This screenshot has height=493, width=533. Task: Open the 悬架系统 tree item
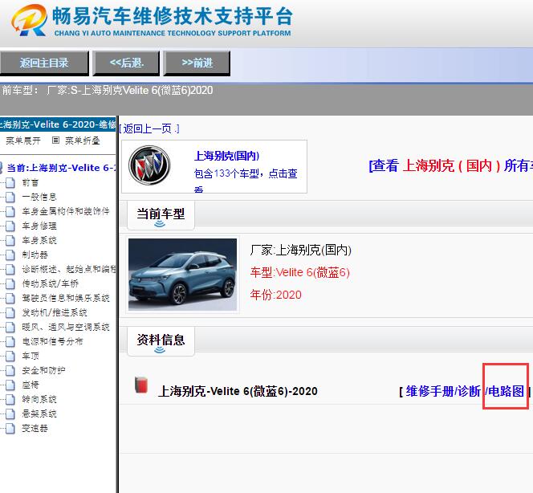coord(39,414)
